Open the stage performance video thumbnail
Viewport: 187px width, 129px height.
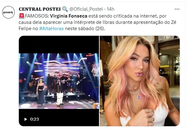59,81
